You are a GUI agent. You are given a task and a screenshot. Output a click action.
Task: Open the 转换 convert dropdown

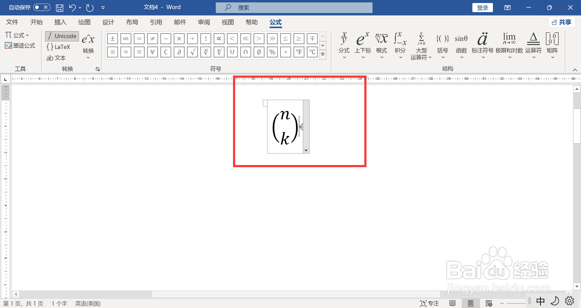[x=88, y=46]
